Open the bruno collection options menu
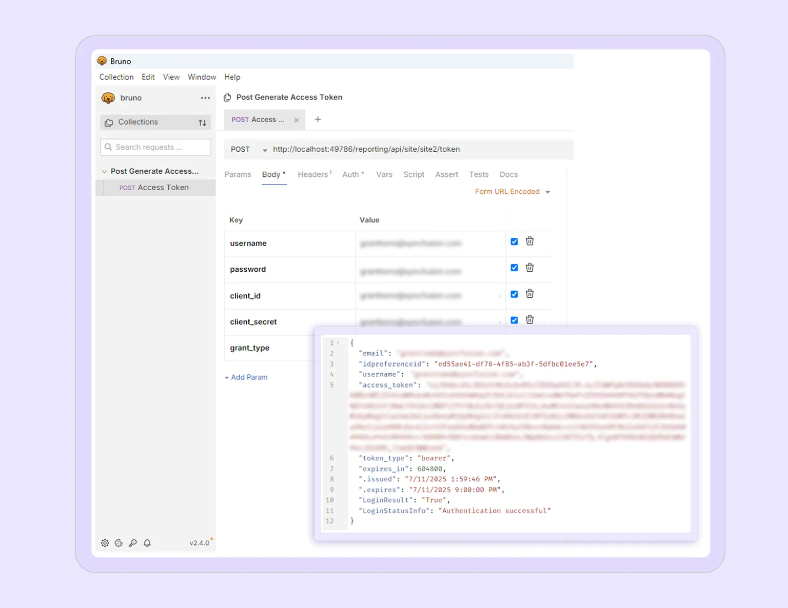This screenshot has width=788, height=608. click(x=205, y=98)
